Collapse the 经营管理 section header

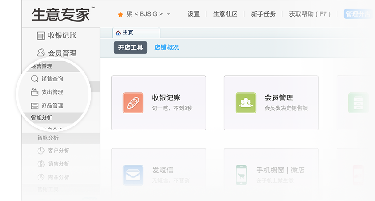[x=42, y=66]
